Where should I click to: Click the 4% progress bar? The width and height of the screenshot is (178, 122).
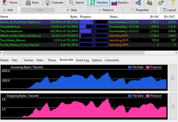(94, 36)
